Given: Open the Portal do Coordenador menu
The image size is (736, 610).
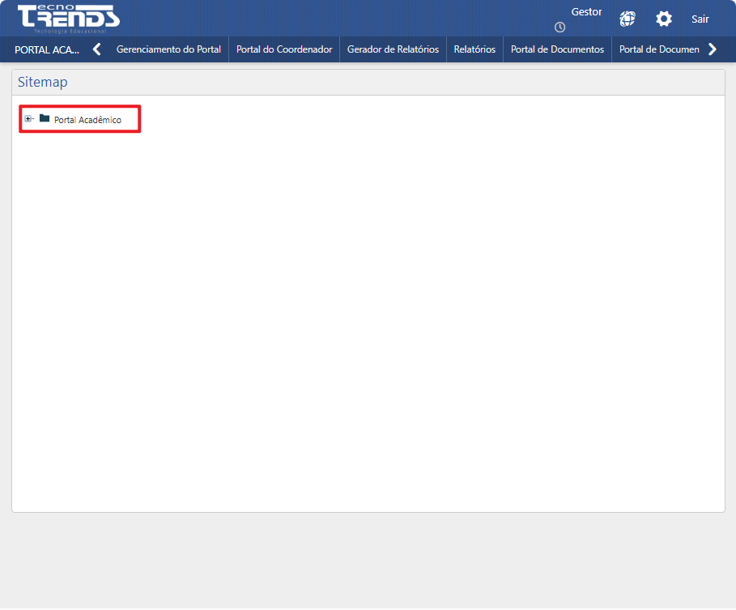Looking at the screenshot, I should (x=283, y=49).
